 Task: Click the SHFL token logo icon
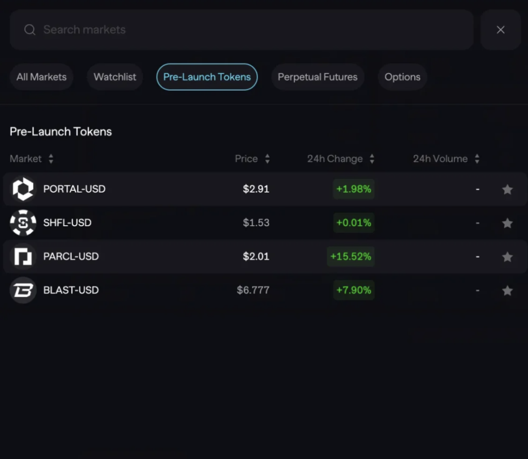(x=23, y=223)
